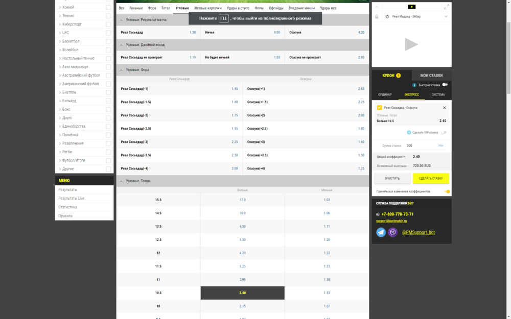The width and height of the screenshot is (511, 319).
Task: Check the Биатлон checkbox
Action: click(108, 92)
